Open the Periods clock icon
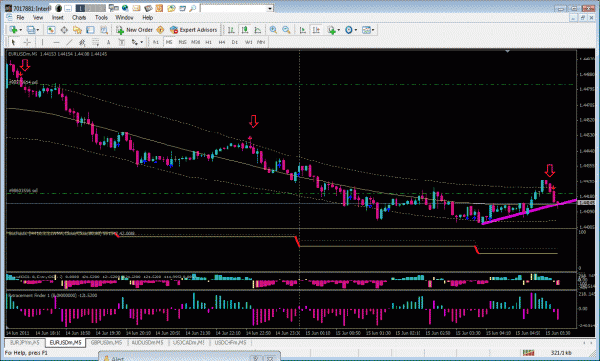Image resolution: width=600 pixels, height=361 pixels. point(348,30)
